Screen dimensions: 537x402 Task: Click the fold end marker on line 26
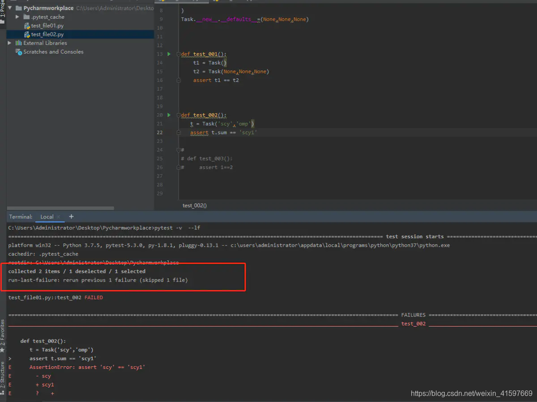point(178,167)
